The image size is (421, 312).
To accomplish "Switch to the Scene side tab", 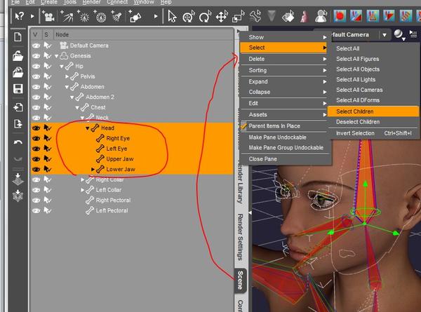I will click(240, 280).
